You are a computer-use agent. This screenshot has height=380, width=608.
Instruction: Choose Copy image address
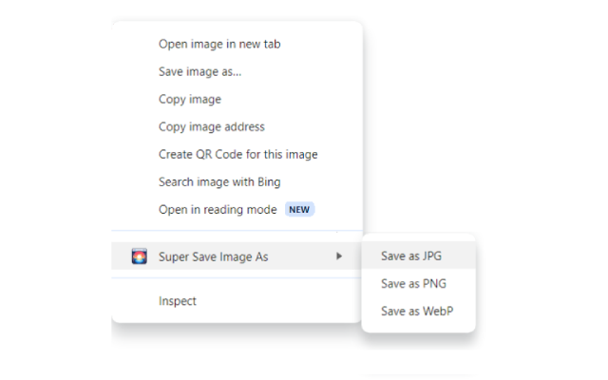(212, 126)
